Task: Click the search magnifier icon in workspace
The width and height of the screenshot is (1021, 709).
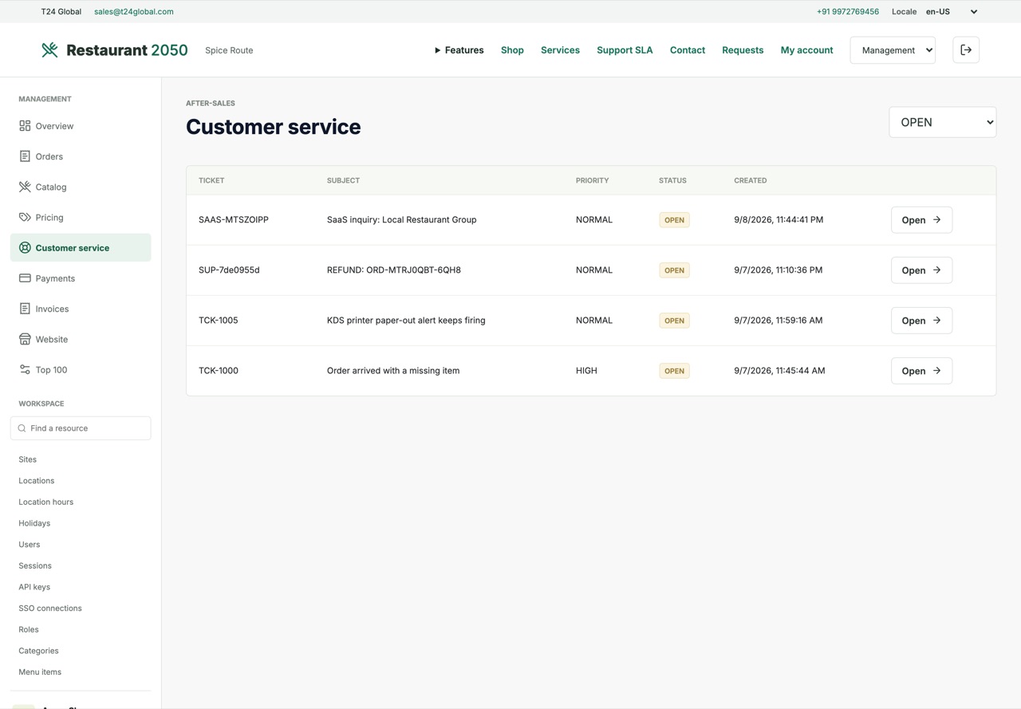Action: pyautogui.click(x=22, y=428)
